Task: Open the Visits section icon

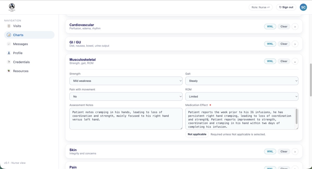Action: pos(9,26)
